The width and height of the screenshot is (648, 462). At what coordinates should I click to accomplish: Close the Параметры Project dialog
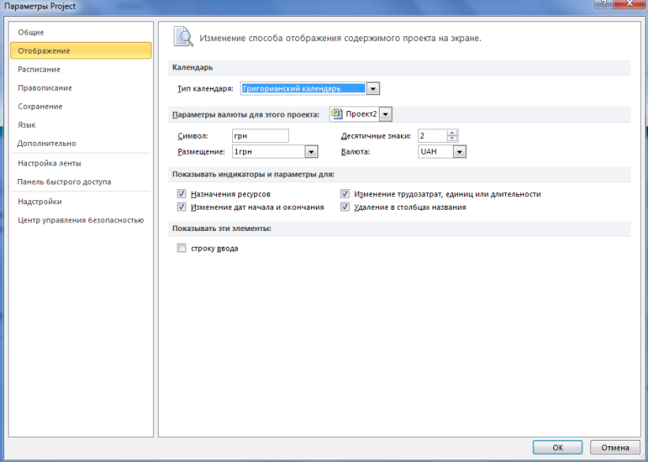(631, 4)
